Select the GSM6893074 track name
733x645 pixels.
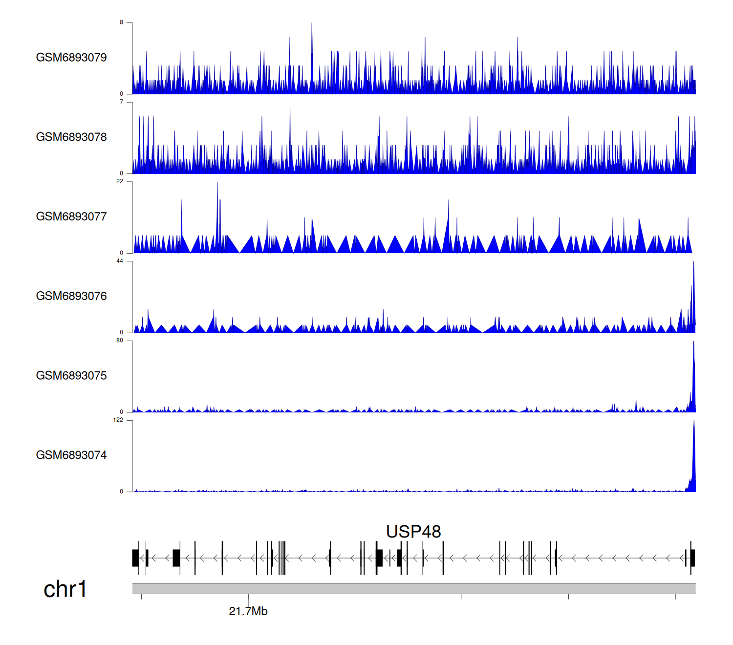[x=71, y=455]
